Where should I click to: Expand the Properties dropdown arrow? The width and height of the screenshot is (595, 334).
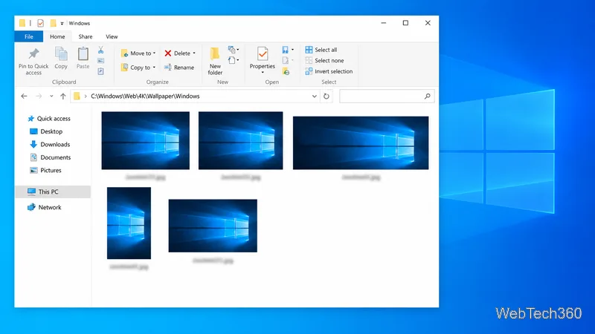(x=263, y=72)
